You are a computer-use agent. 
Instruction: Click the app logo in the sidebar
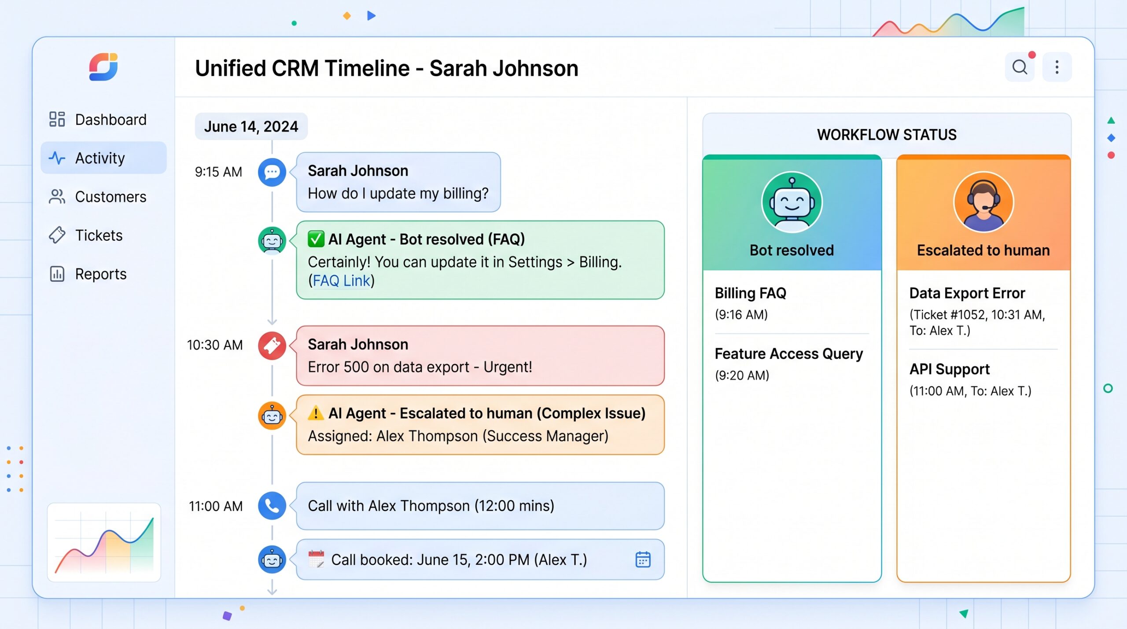pos(103,67)
